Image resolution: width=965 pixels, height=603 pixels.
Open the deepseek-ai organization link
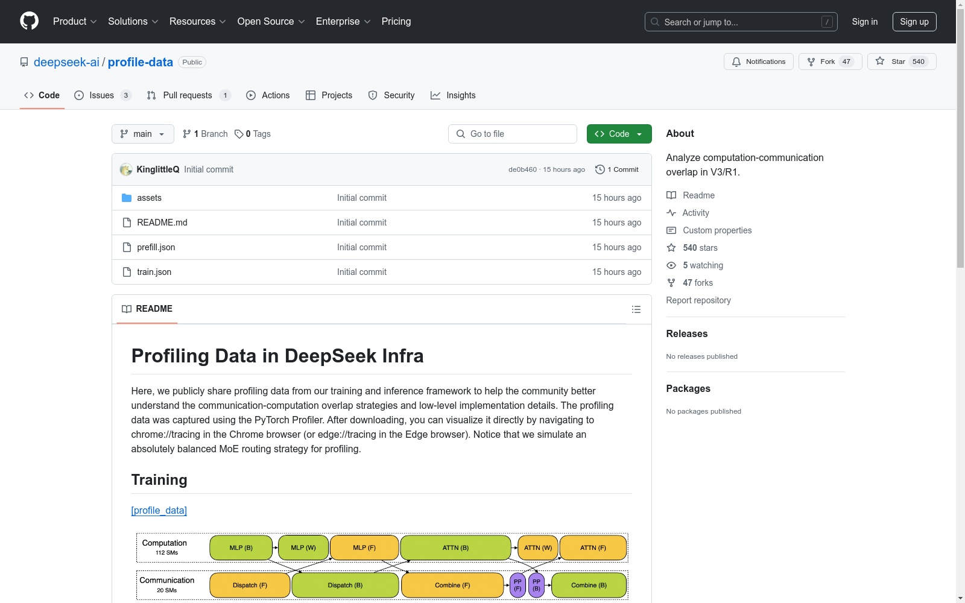[x=66, y=62]
